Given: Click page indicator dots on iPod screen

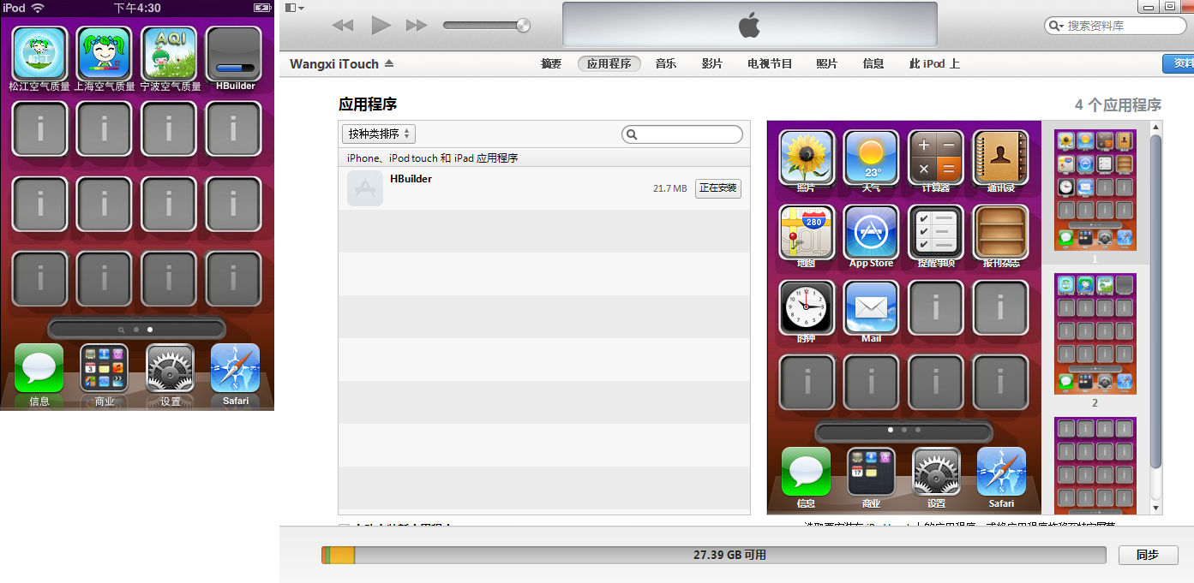Looking at the screenshot, I should point(136,329).
